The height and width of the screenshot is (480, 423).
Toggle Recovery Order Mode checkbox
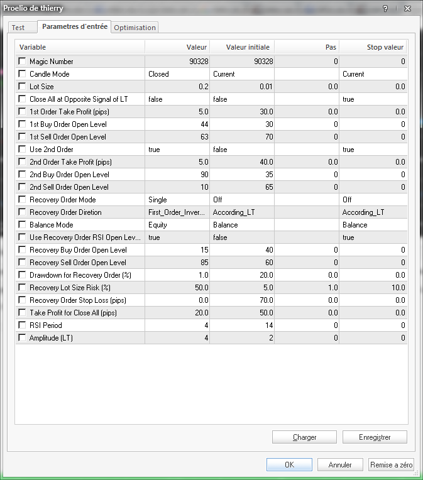tap(22, 199)
